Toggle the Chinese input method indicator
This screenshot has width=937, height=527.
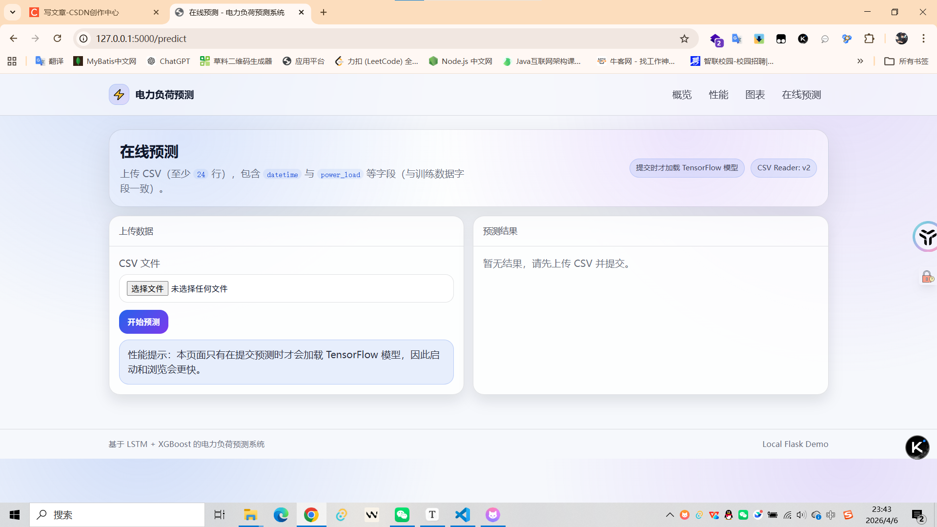point(831,515)
